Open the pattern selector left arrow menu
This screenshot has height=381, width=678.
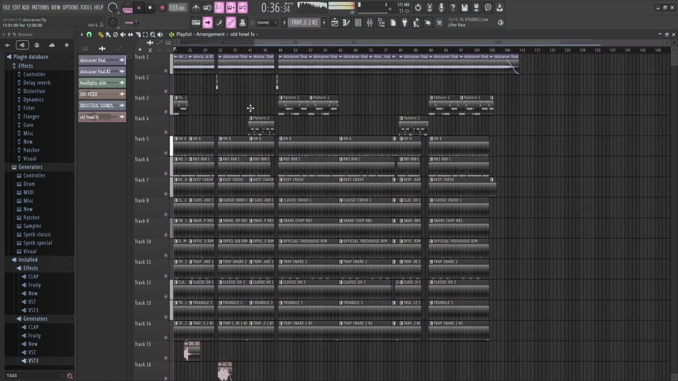pyautogui.click(x=284, y=23)
